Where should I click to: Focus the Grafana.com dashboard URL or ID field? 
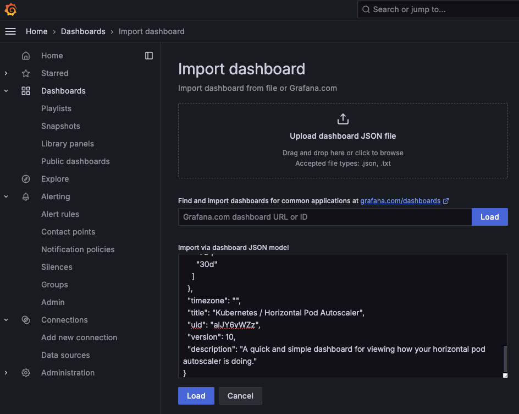coord(325,217)
